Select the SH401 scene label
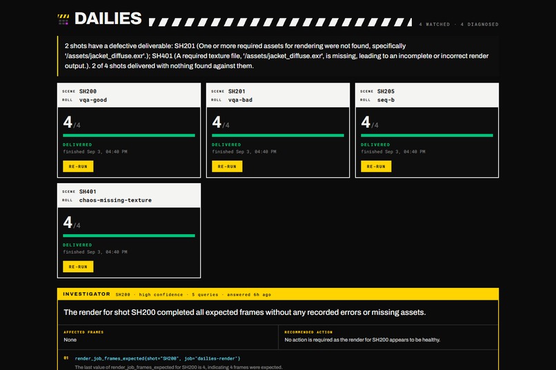Image resolution: width=556 pixels, height=370 pixels. click(x=88, y=192)
